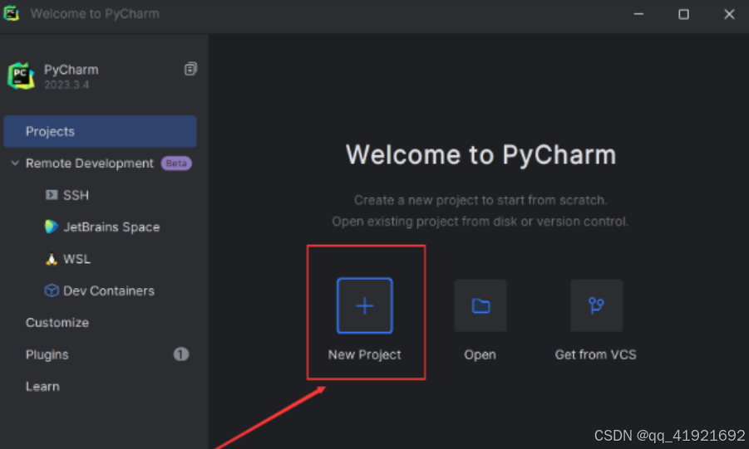Click the Plugins update count badge
Screen dimensions: 749x449
[x=180, y=354]
